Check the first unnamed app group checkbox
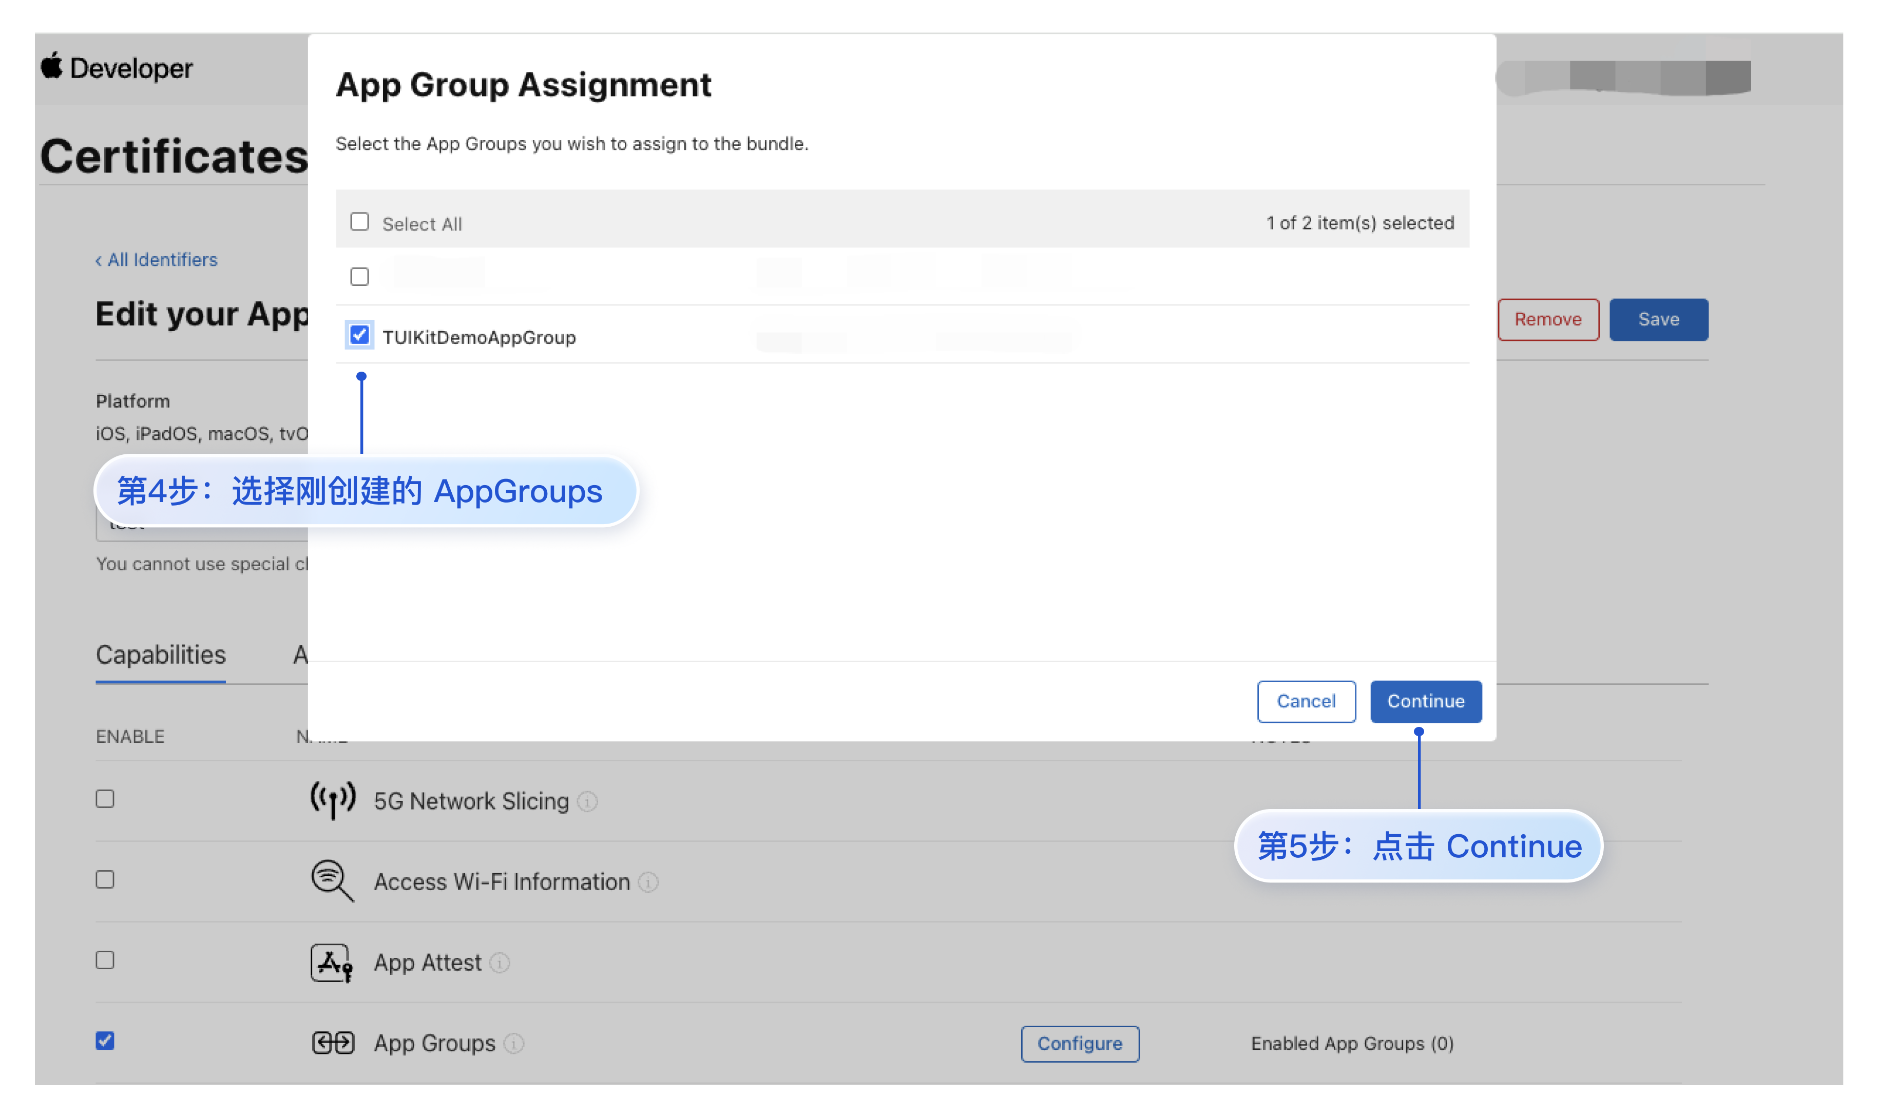The width and height of the screenshot is (1878, 1115). [x=360, y=277]
